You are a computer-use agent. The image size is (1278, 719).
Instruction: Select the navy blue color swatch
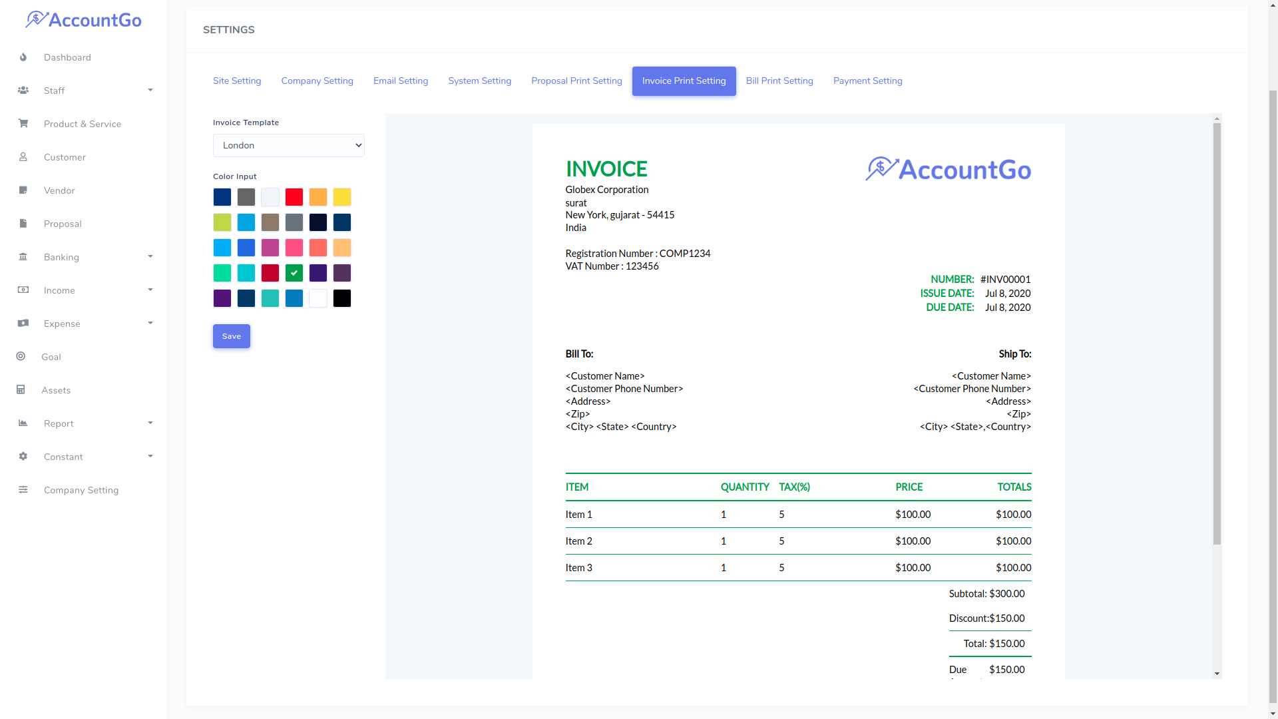click(222, 197)
